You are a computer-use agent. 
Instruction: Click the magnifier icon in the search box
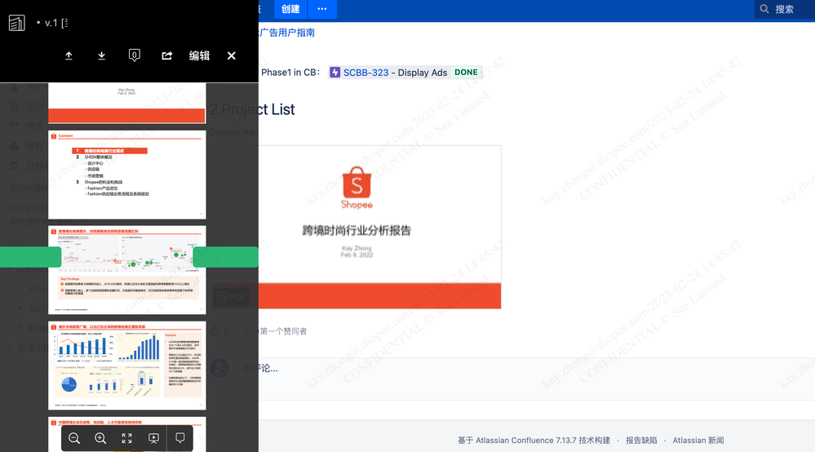click(x=764, y=9)
